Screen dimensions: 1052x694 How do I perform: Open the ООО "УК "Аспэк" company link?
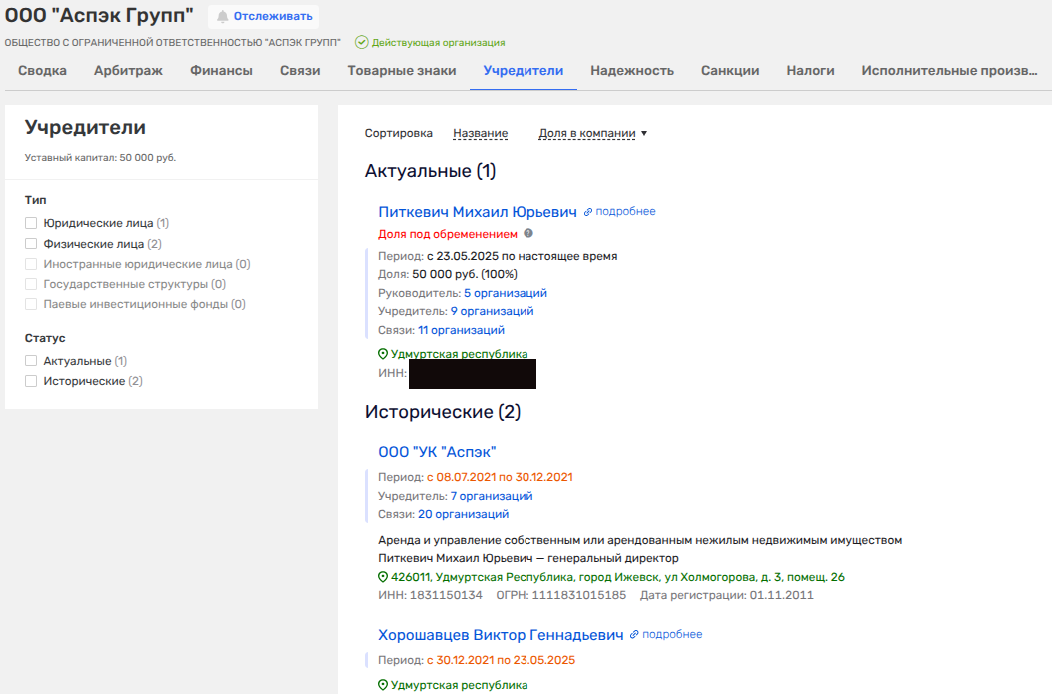point(437,452)
